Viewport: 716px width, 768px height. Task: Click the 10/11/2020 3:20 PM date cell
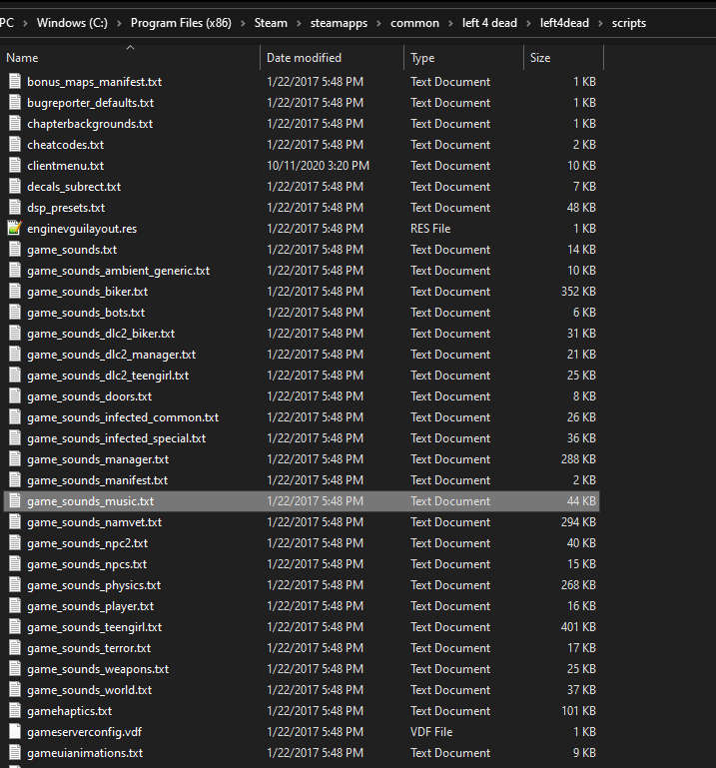pos(318,166)
